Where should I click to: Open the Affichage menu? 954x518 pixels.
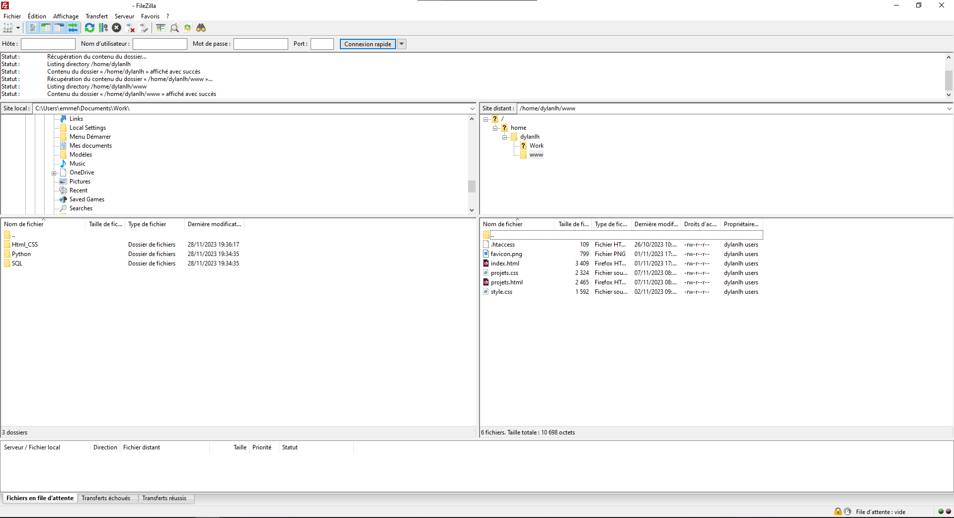(66, 16)
